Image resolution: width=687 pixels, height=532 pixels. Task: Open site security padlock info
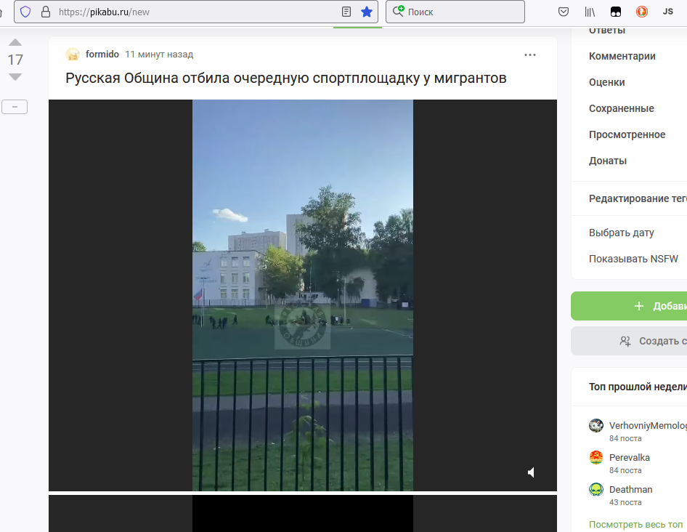coord(46,12)
